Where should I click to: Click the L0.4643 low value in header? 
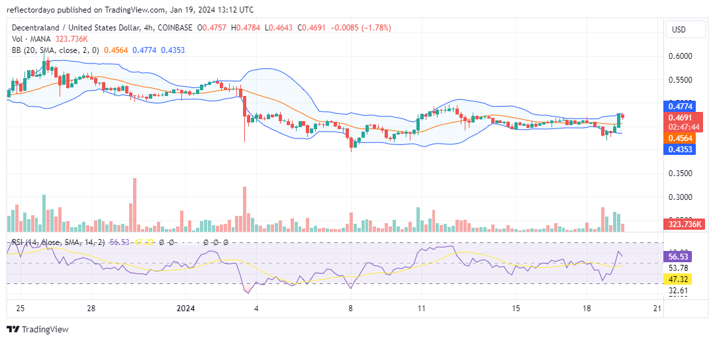point(279,28)
